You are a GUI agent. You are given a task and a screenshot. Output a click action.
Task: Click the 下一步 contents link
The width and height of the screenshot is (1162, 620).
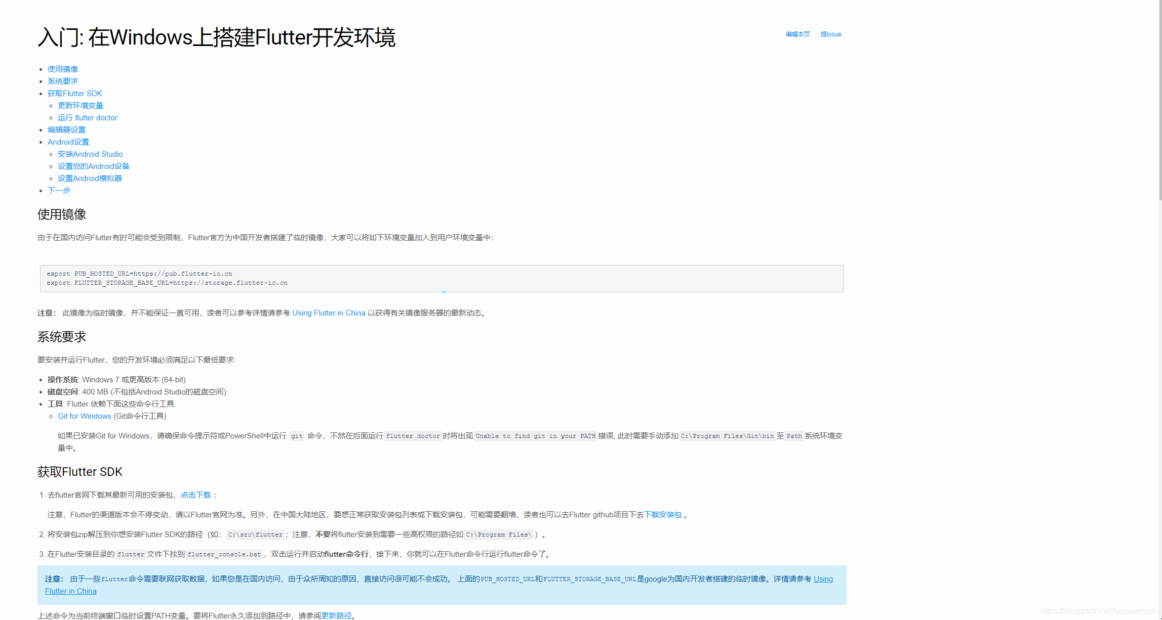tap(59, 191)
